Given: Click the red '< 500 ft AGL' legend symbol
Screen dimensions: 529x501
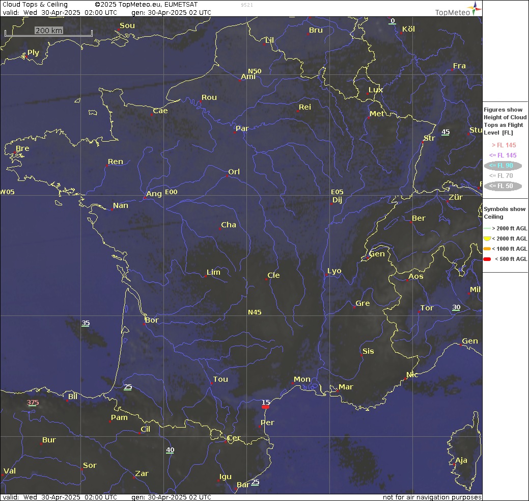Looking at the screenshot, I should [487, 259].
